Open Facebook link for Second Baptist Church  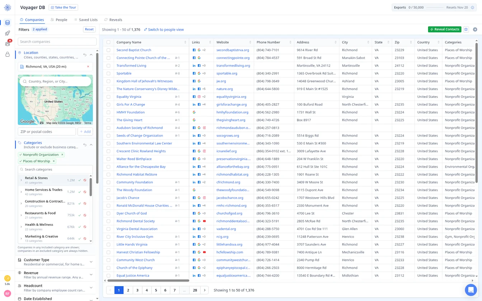pos(194,50)
